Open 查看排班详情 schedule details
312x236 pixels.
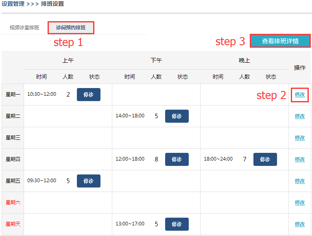(x=280, y=41)
